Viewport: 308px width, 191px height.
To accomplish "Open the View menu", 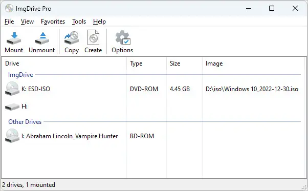I will (x=27, y=22).
